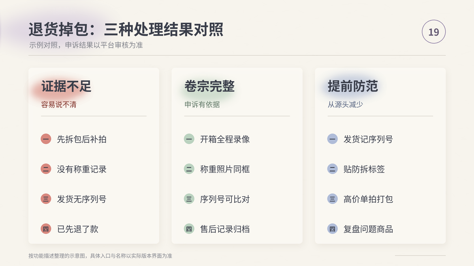Click the 卷宗完整 card heading

(209, 86)
